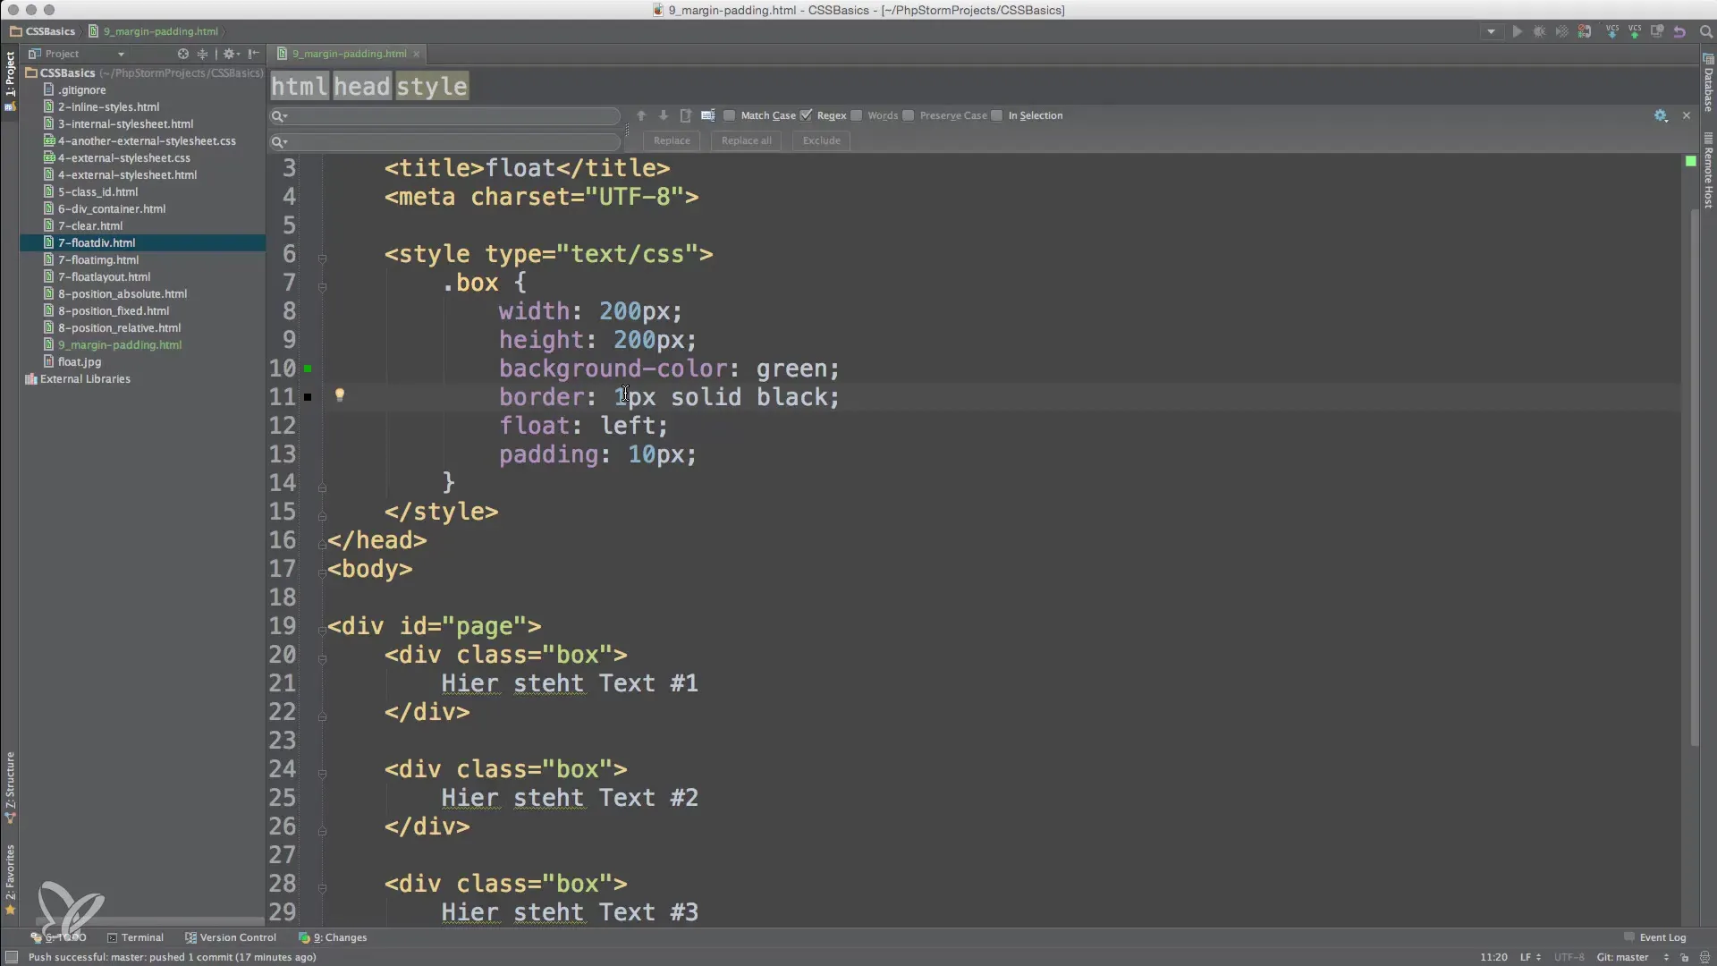Open the Z: Structure side tab
1717x966 pixels.
tap(10, 787)
